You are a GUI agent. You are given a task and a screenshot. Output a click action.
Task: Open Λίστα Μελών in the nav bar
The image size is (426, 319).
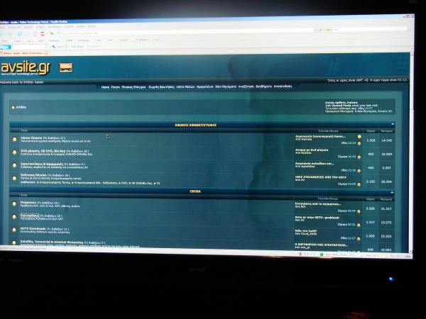click(x=185, y=86)
